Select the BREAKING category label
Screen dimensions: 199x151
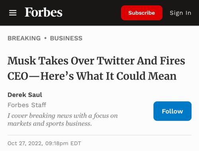click(x=24, y=38)
